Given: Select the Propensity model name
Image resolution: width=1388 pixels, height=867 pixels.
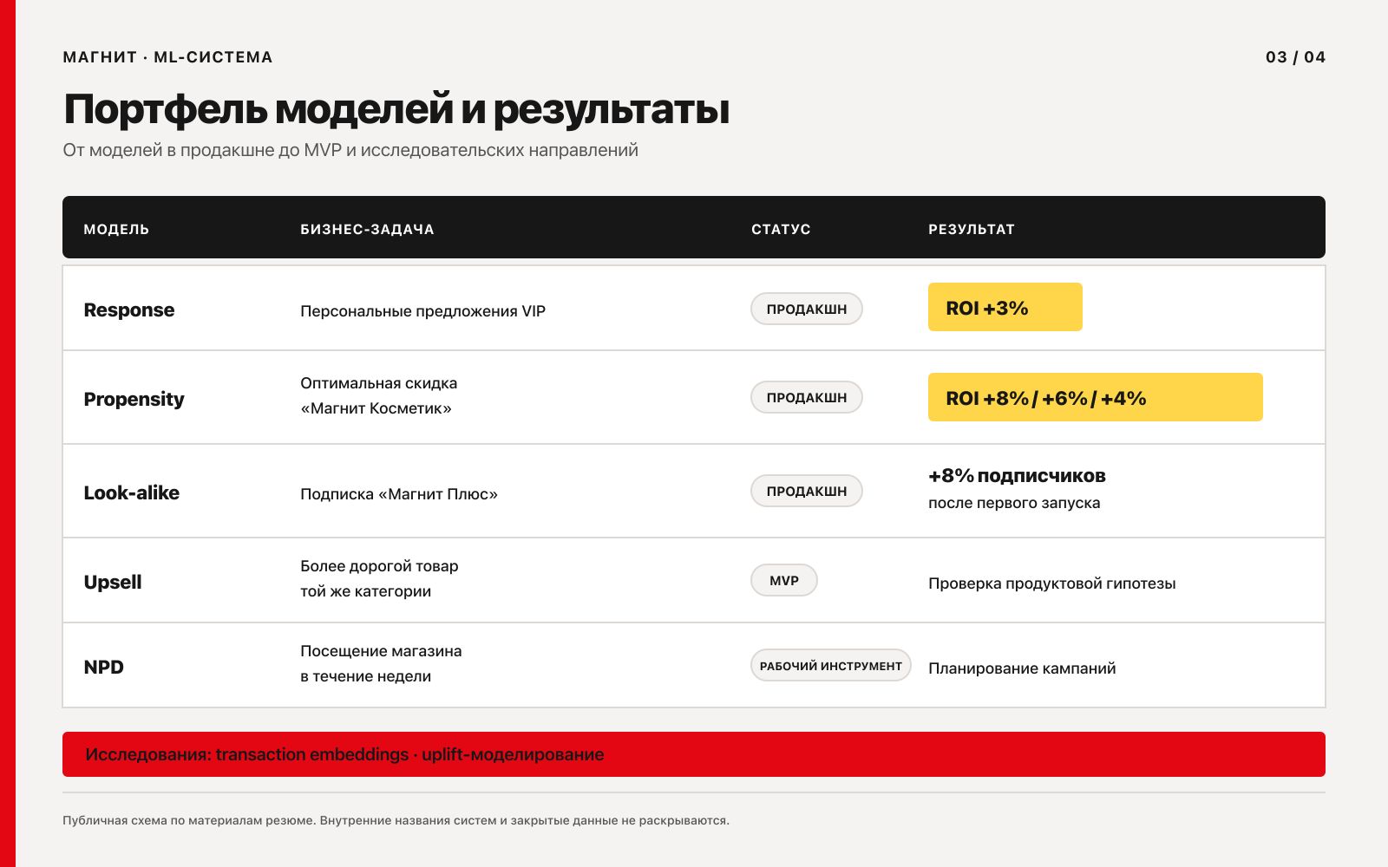Looking at the screenshot, I should (x=134, y=399).
